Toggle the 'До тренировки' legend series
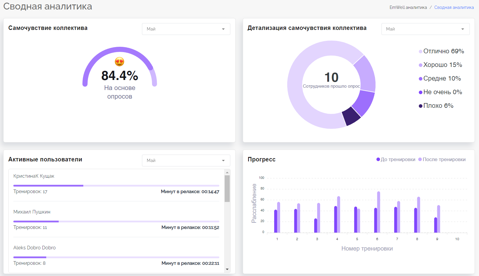The width and height of the screenshot is (479, 276). point(396,159)
